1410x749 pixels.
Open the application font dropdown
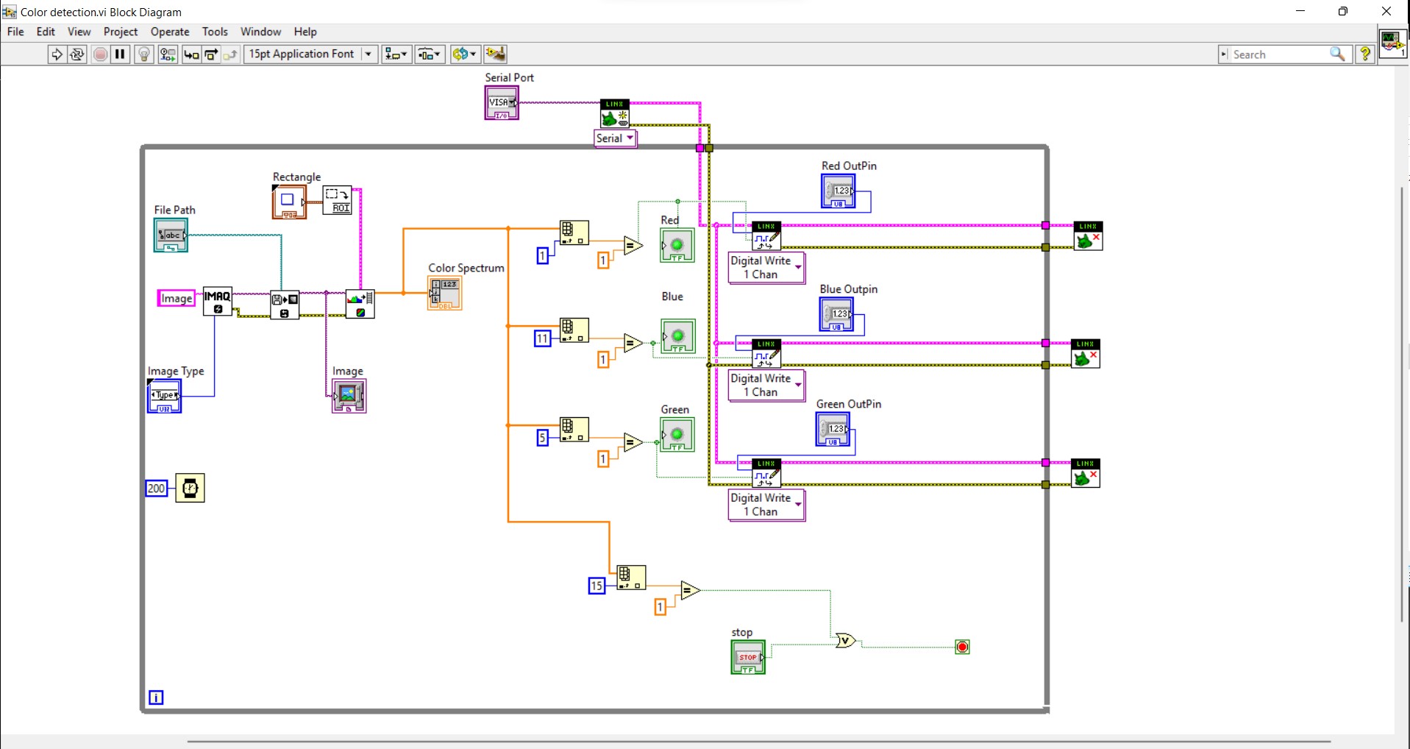[x=368, y=54]
